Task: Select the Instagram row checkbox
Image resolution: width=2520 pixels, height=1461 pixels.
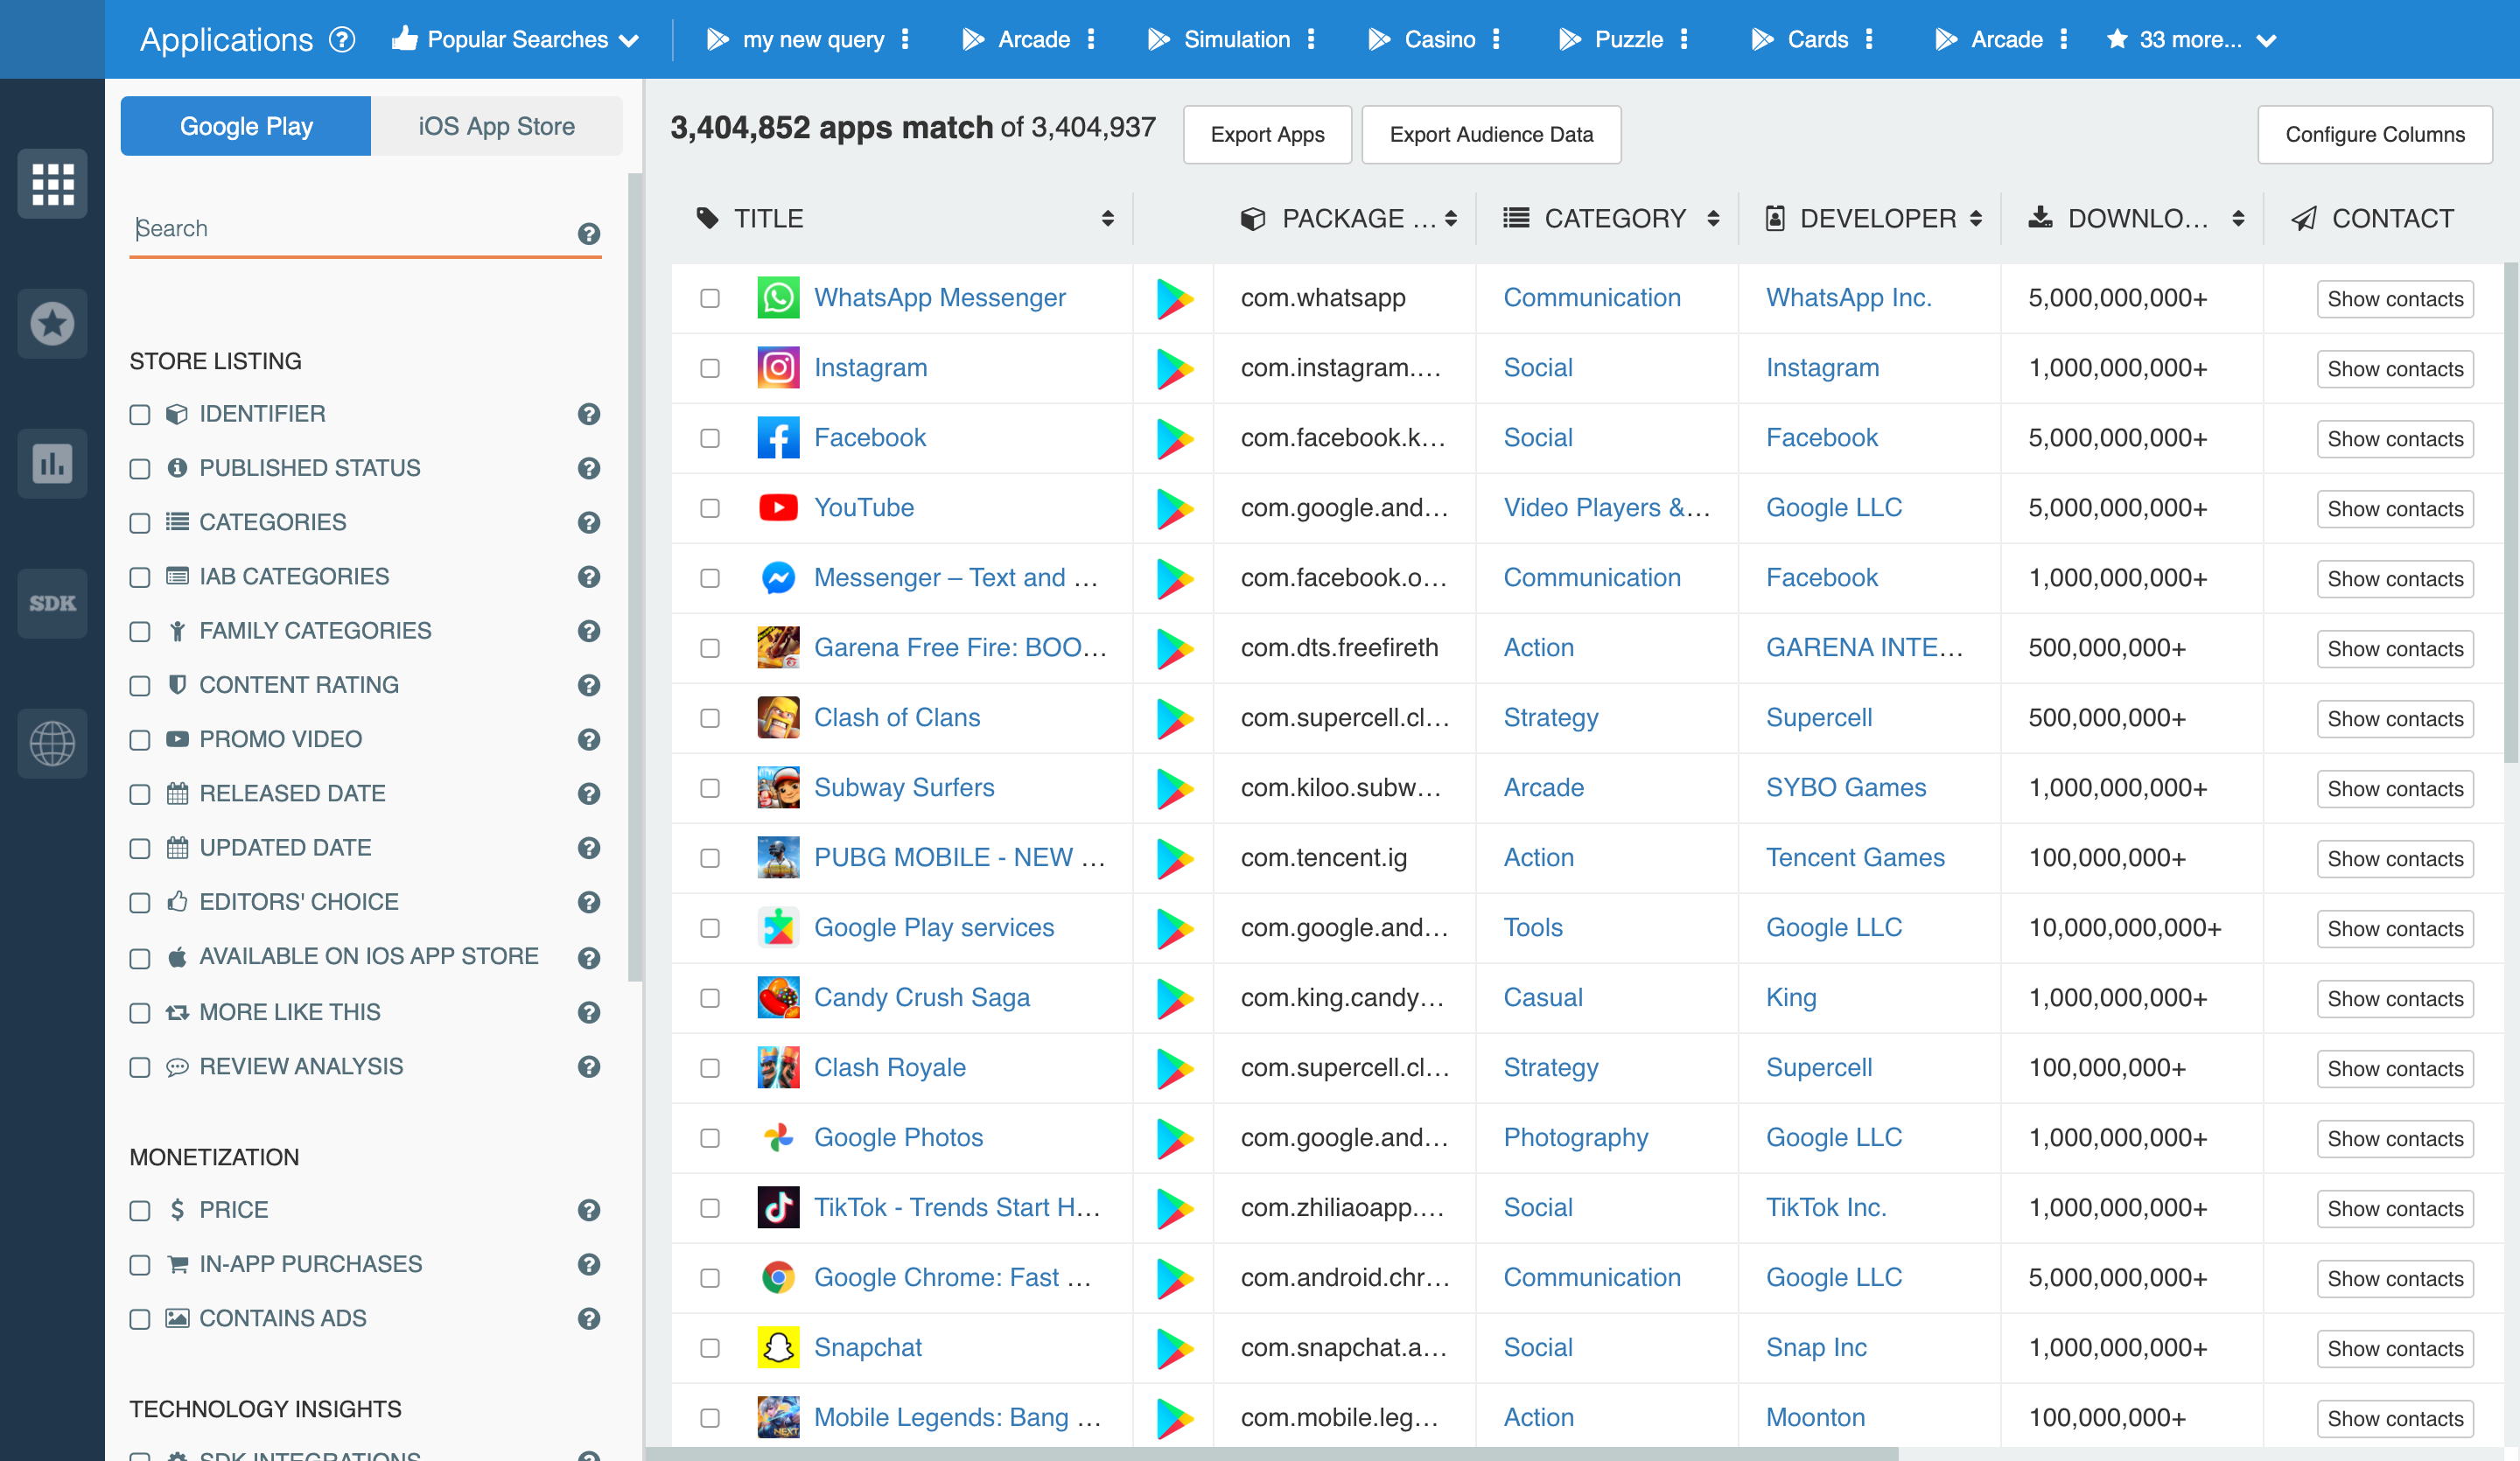Action: point(710,369)
